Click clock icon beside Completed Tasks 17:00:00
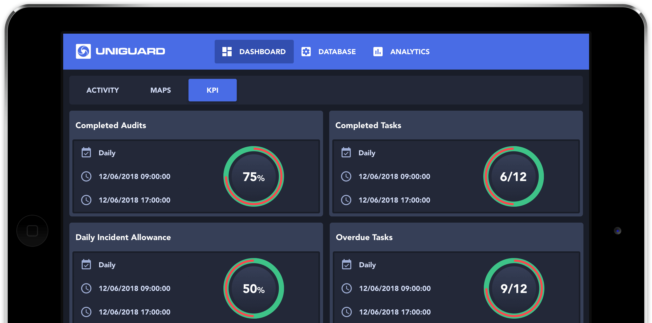652x323 pixels. 346,200
